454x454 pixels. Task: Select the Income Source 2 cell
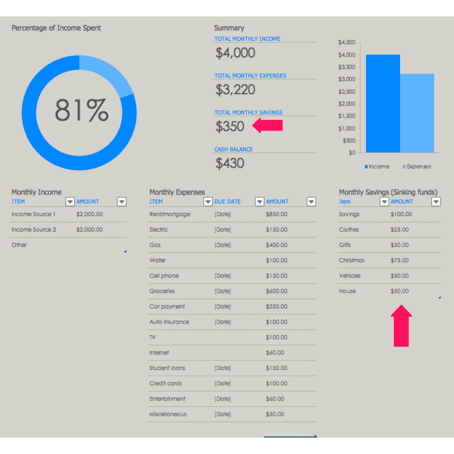coord(33,230)
